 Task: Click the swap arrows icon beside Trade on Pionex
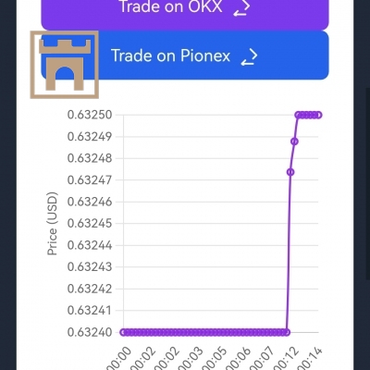(x=249, y=56)
